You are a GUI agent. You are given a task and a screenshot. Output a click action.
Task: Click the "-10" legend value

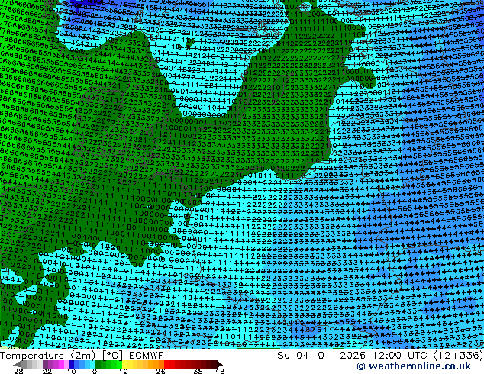click(x=69, y=371)
